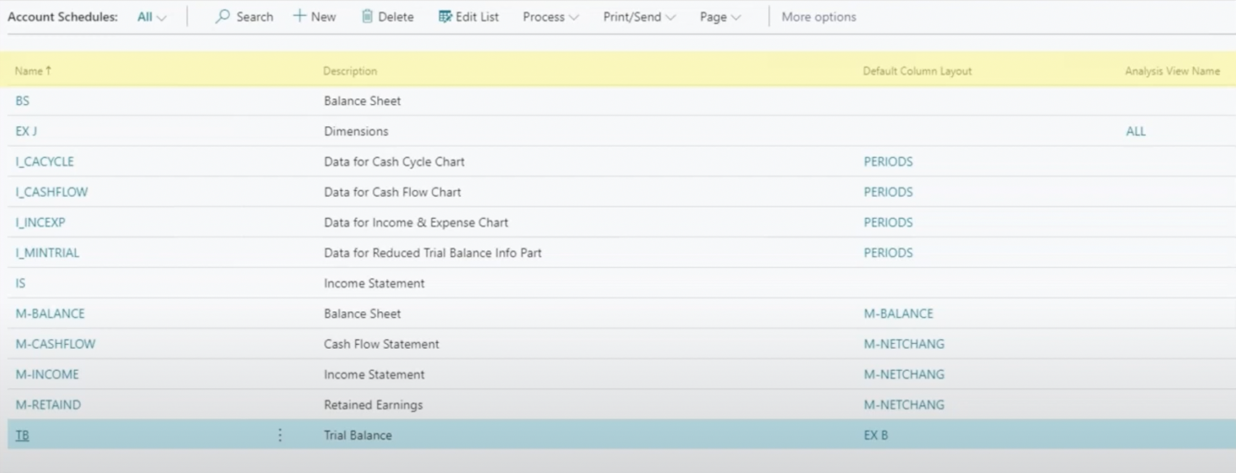Show More options

pos(819,17)
